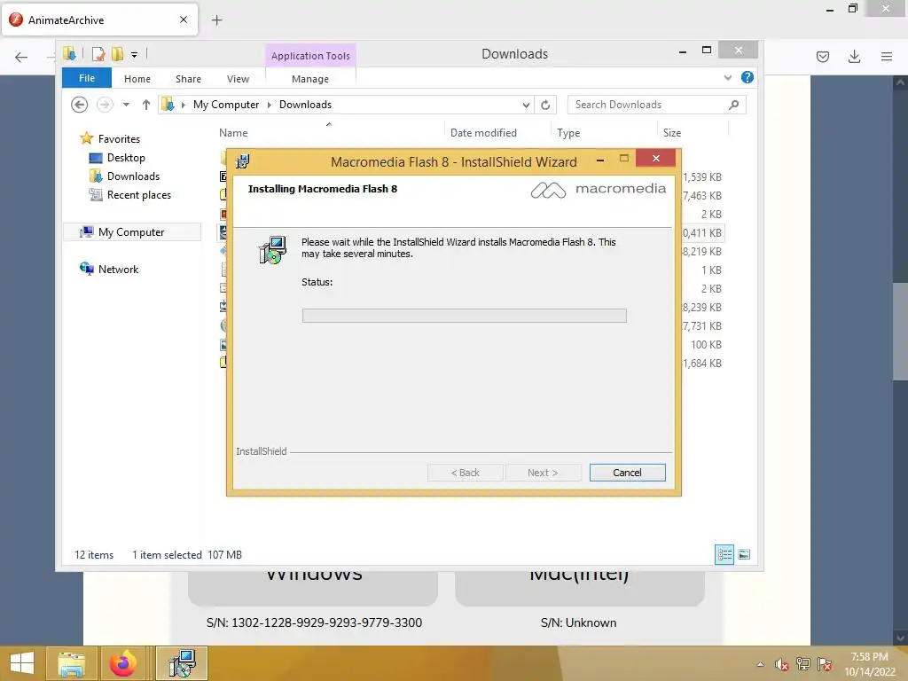
Task: Click Explorer's Forward navigation arrow
Action: (105, 105)
